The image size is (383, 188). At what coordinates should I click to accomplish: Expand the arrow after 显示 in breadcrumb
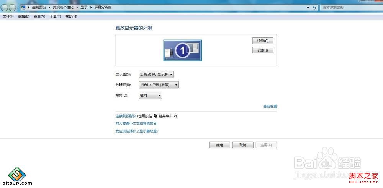pyautogui.click(x=91, y=8)
